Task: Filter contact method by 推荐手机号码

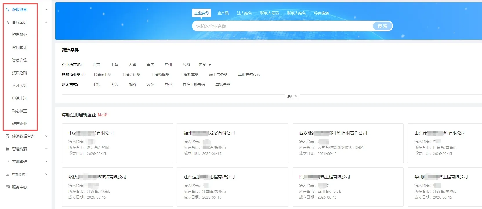Action: (194, 85)
